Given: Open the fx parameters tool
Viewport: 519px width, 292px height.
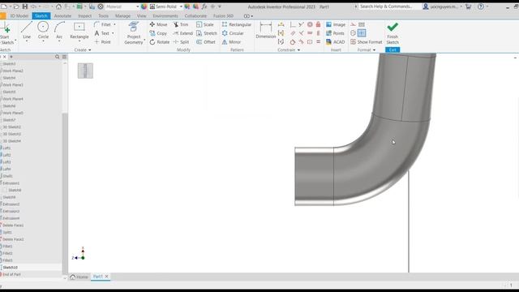Looking at the screenshot, I should click(204, 6).
